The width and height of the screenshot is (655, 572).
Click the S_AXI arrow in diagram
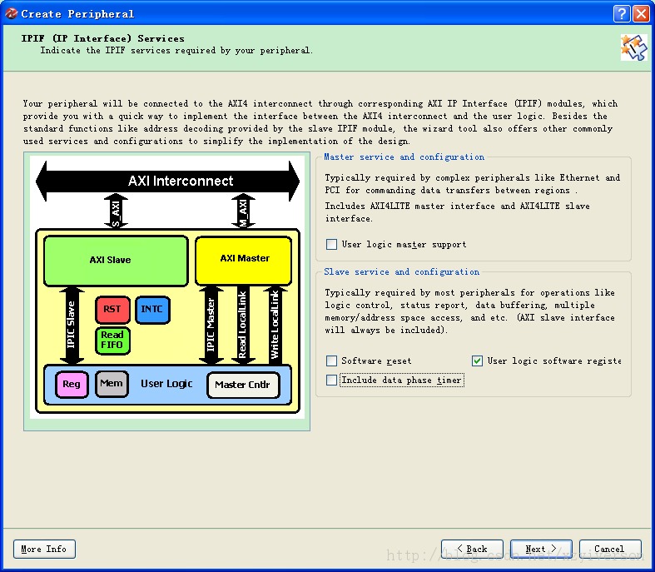pyautogui.click(x=116, y=211)
